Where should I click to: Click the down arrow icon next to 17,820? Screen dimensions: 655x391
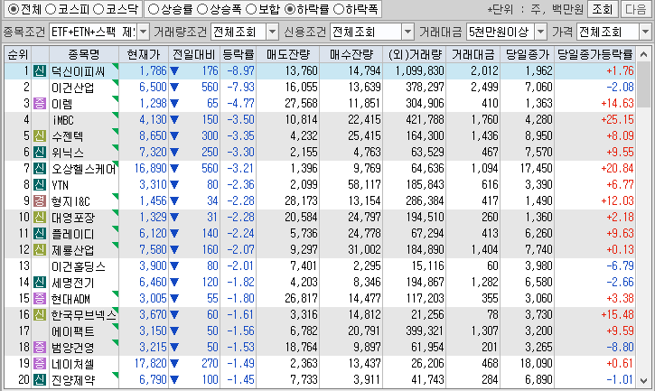tap(174, 364)
